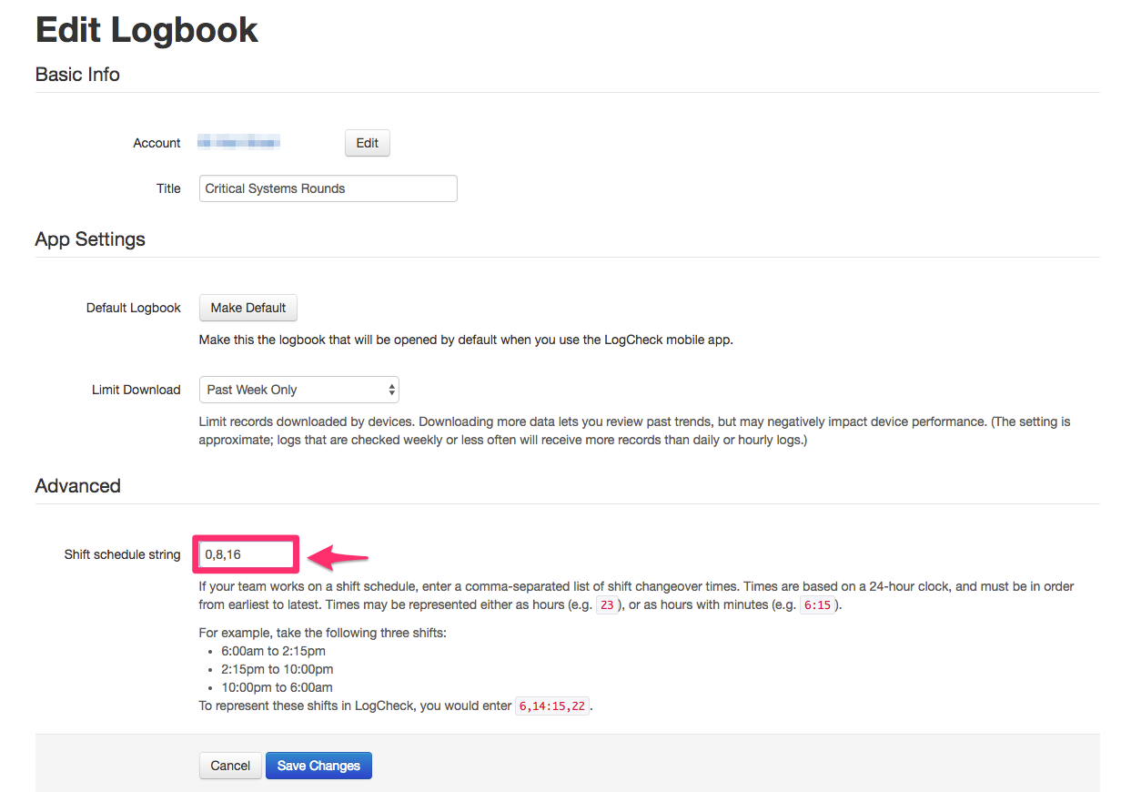Click the blurred account name
Screen dimensions: 1121x792
pyautogui.click(x=238, y=143)
